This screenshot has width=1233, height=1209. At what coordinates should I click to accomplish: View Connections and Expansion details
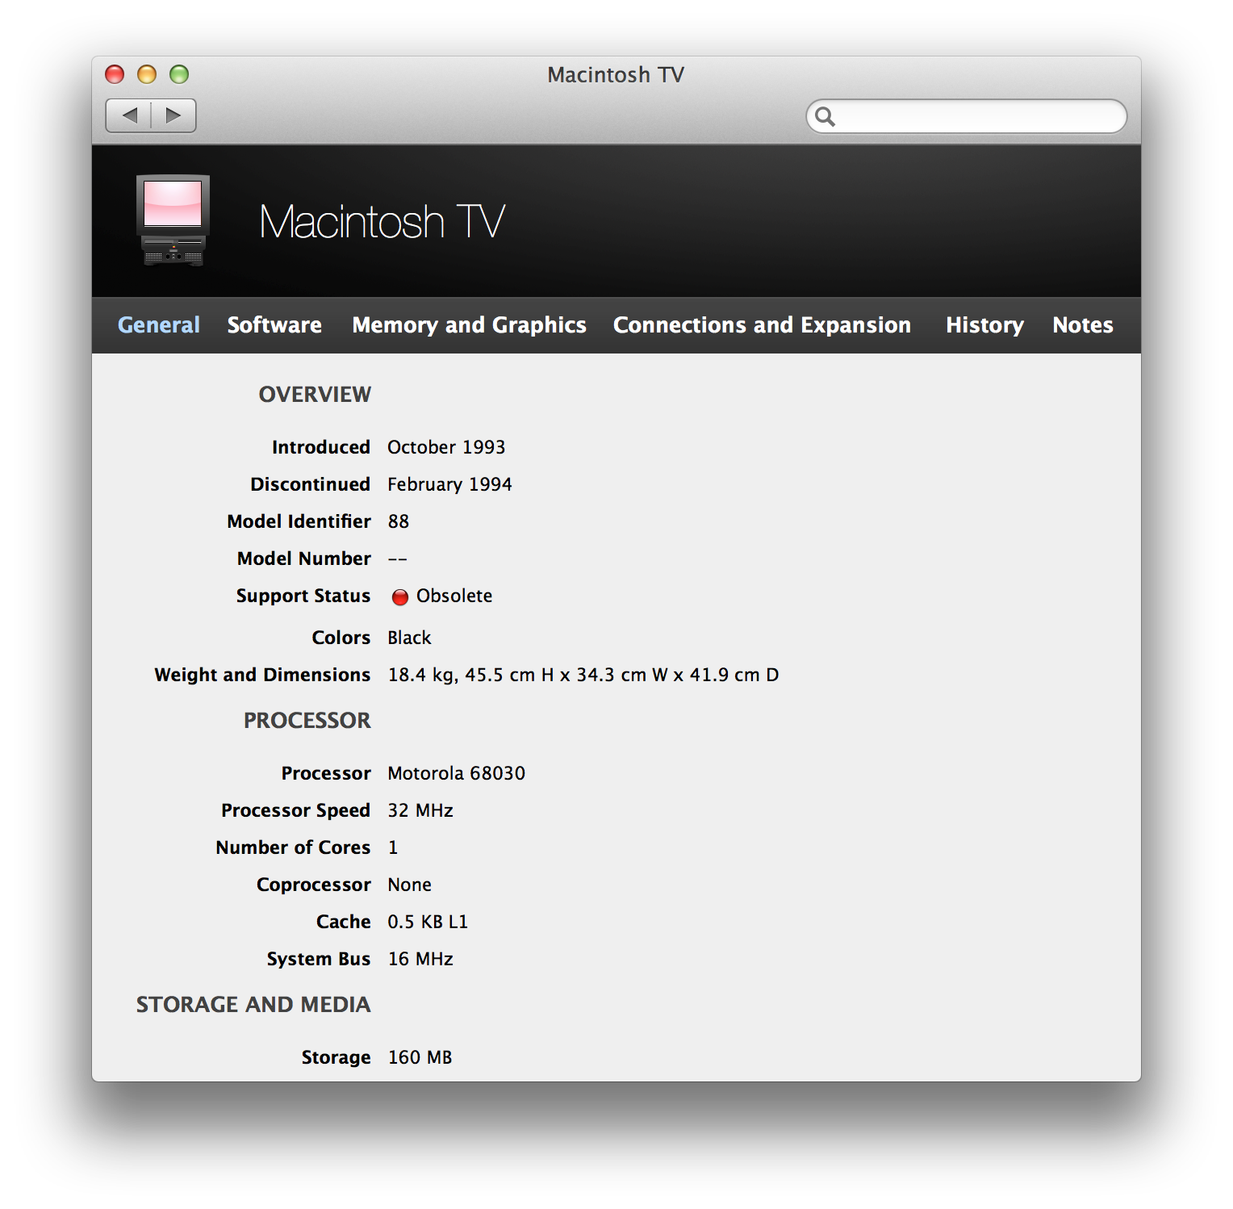[762, 324]
